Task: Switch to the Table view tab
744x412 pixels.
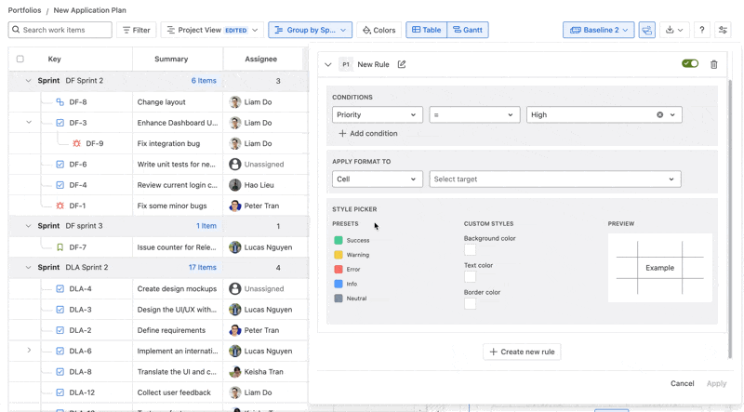Action: [x=427, y=30]
